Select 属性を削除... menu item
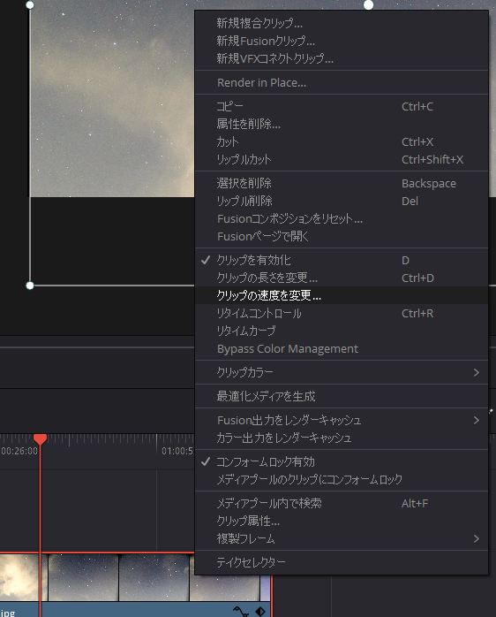 tap(342, 124)
